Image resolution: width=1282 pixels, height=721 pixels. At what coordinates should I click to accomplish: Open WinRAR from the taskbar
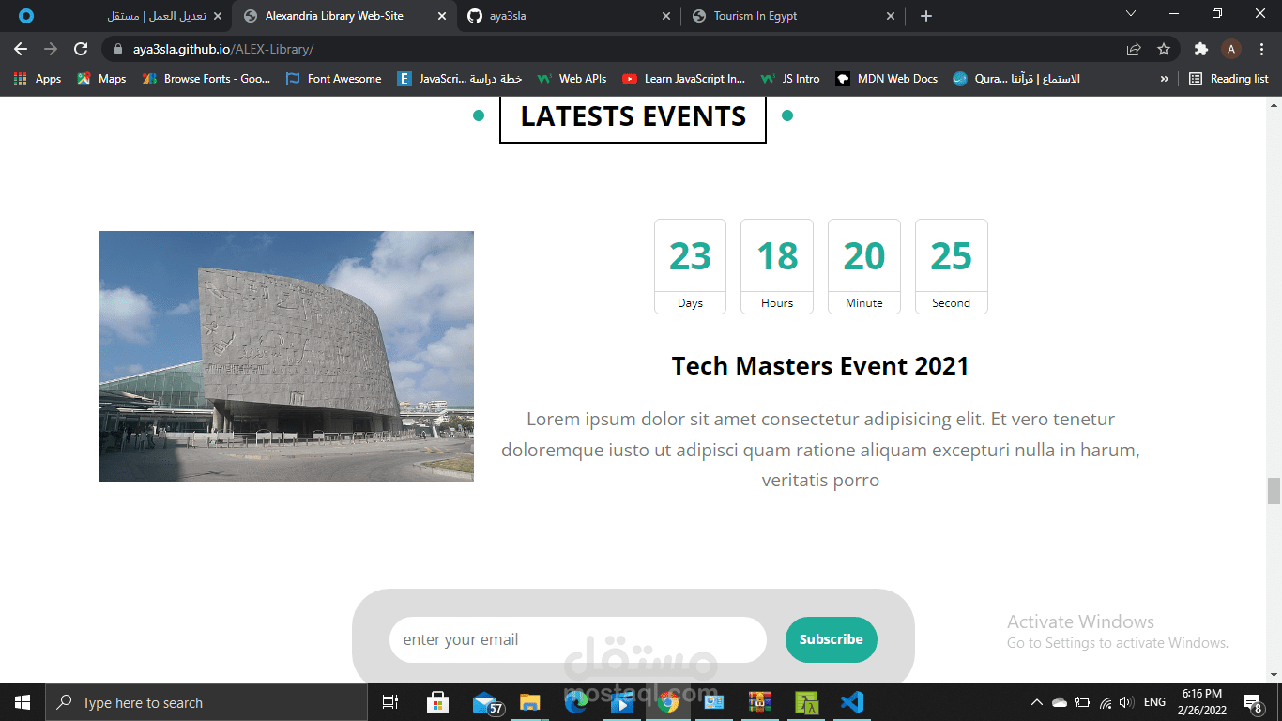[x=759, y=702]
